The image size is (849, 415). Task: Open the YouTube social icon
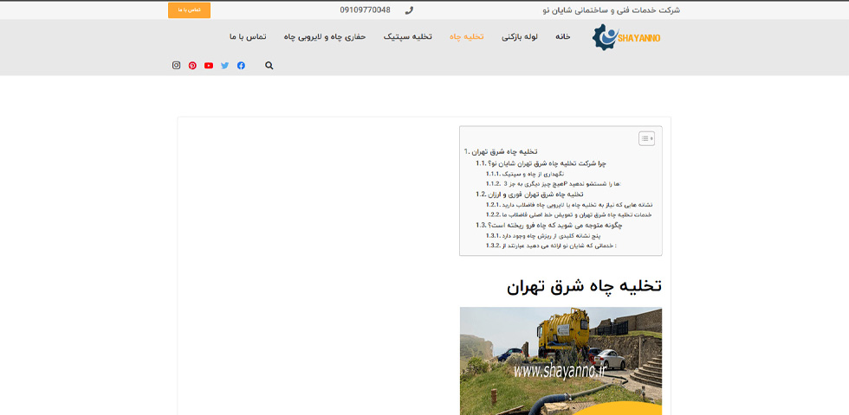tap(209, 66)
